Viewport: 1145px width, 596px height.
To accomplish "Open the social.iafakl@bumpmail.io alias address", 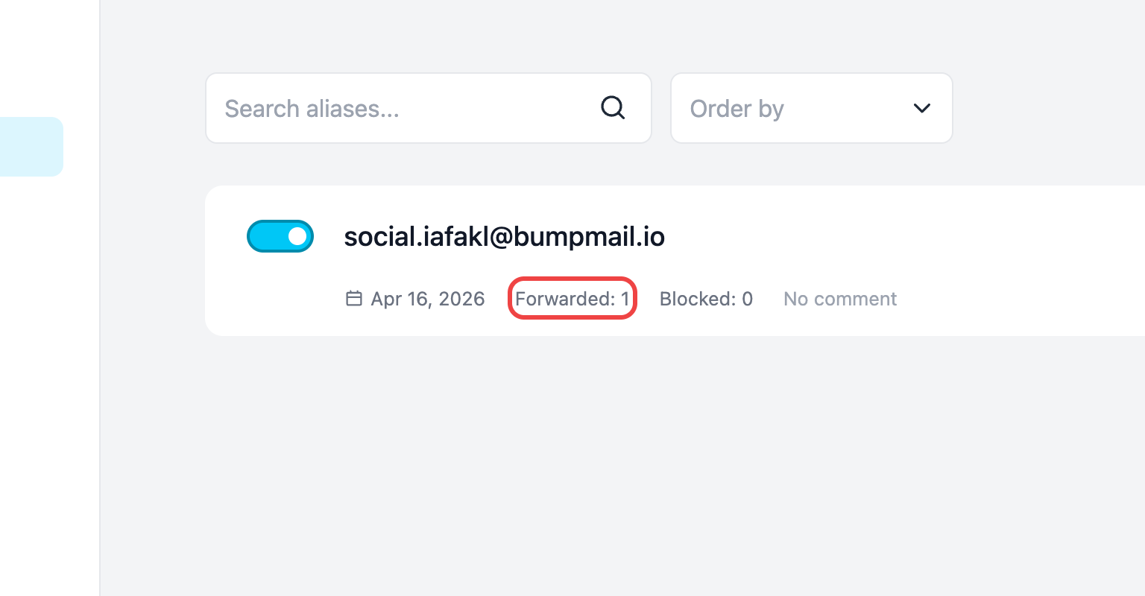I will [x=504, y=236].
